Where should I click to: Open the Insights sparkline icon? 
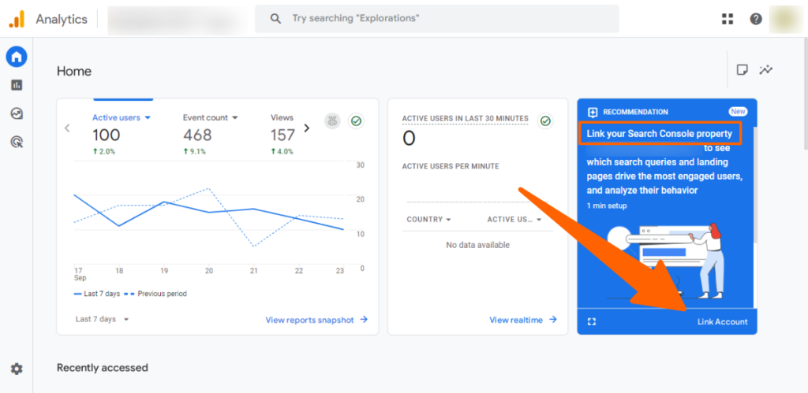point(765,70)
